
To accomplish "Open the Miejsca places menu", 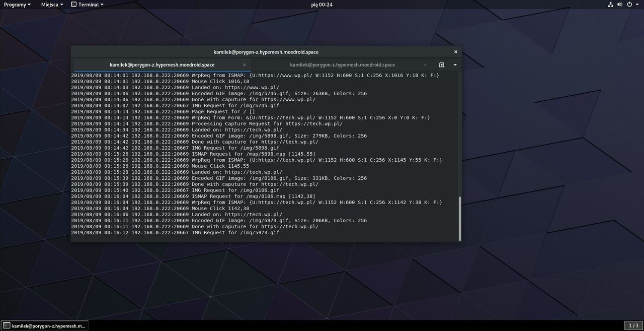I will click(52, 5).
